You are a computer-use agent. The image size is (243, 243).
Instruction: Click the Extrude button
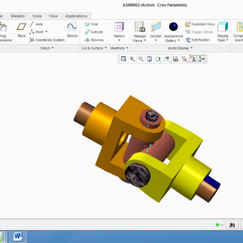pyautogui.click(x=94, y=32)
